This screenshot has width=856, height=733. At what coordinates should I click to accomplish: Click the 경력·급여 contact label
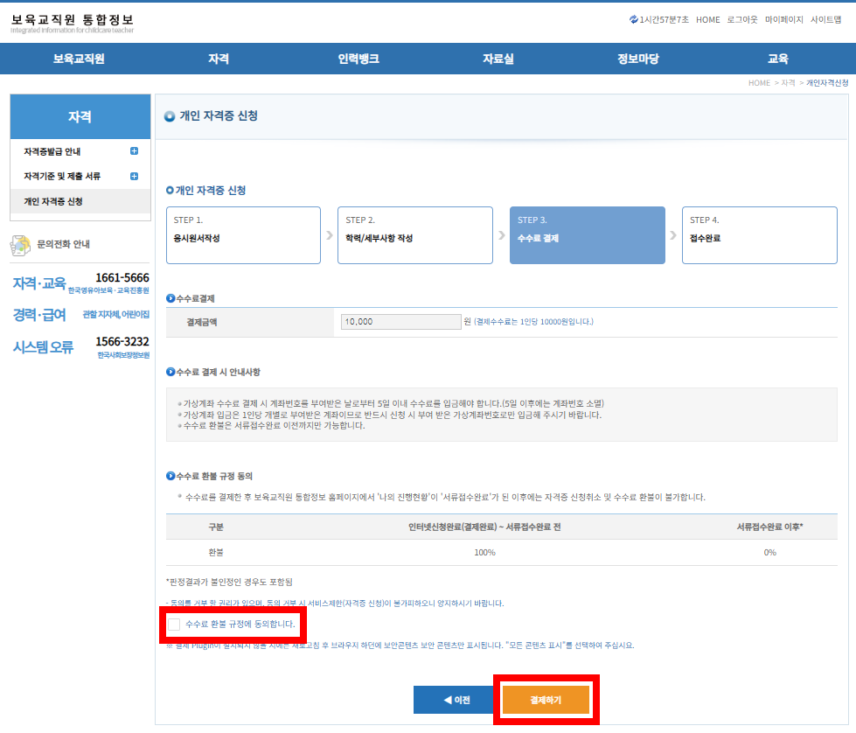[x=39, y=315]
